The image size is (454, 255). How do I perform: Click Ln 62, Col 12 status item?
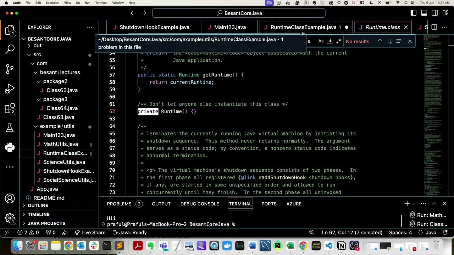pos(352,232)
